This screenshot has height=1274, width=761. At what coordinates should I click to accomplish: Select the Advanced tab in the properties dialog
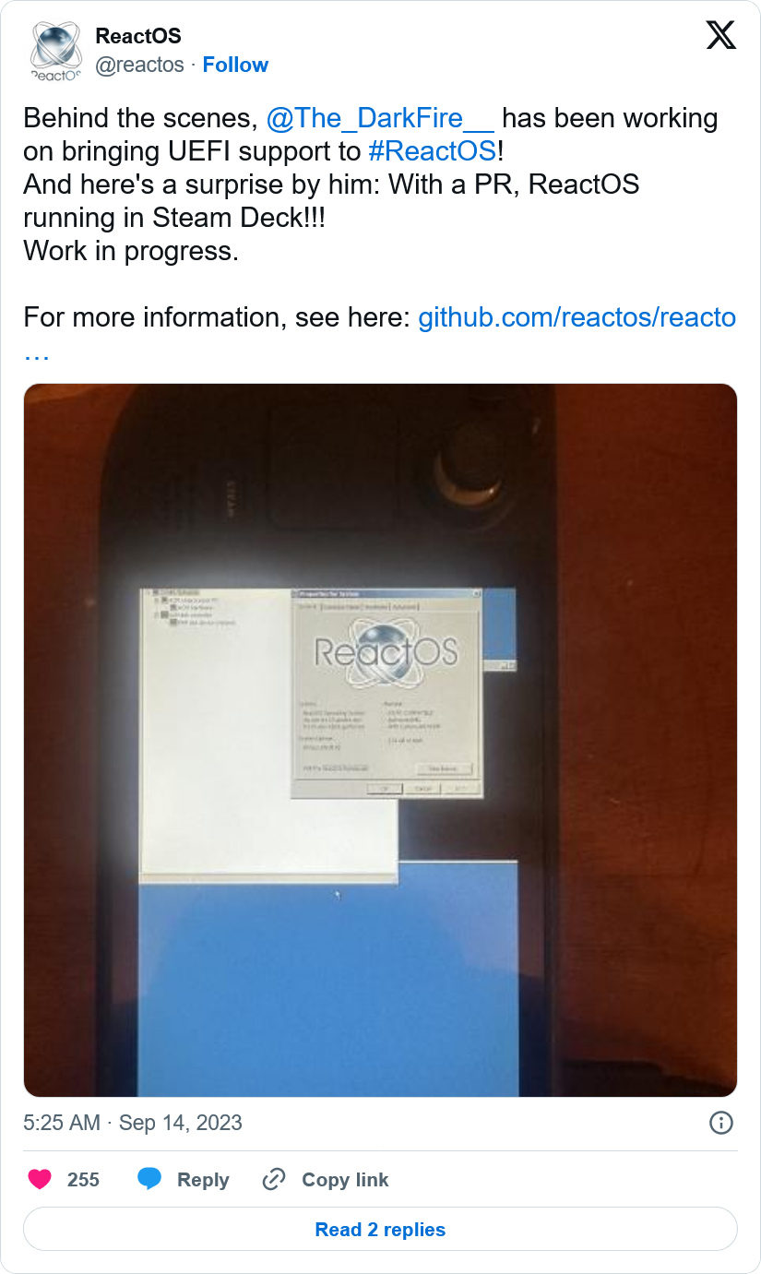click(404, 607)
